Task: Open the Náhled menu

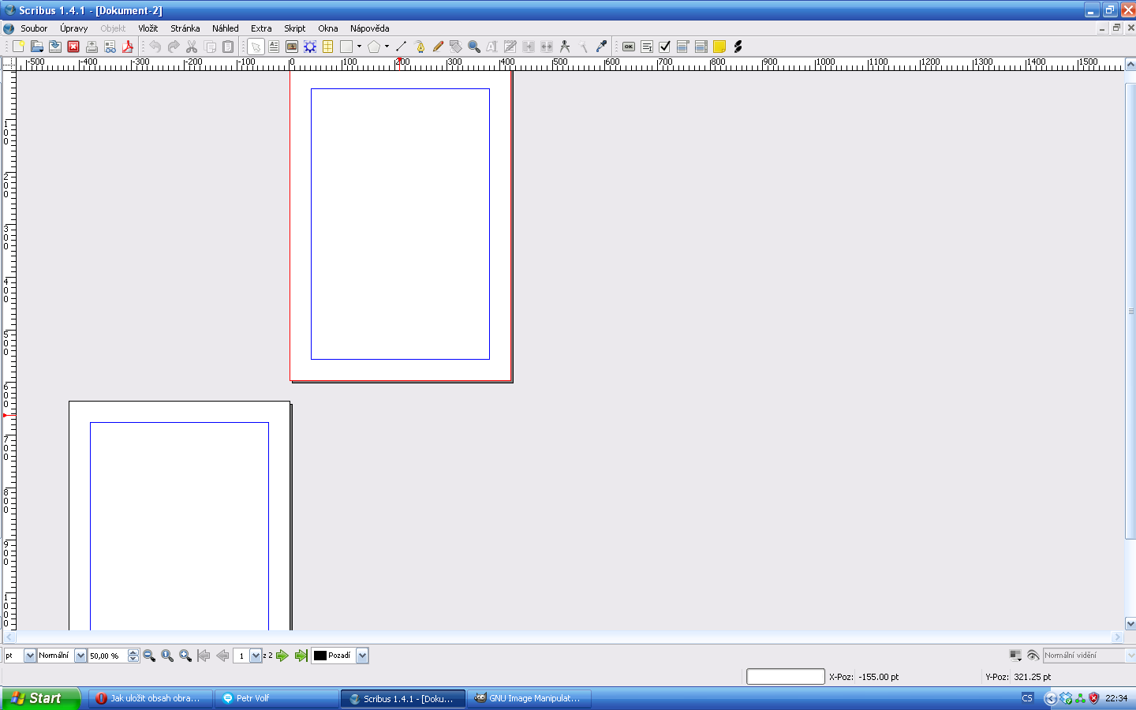Action: coord(226,28)
